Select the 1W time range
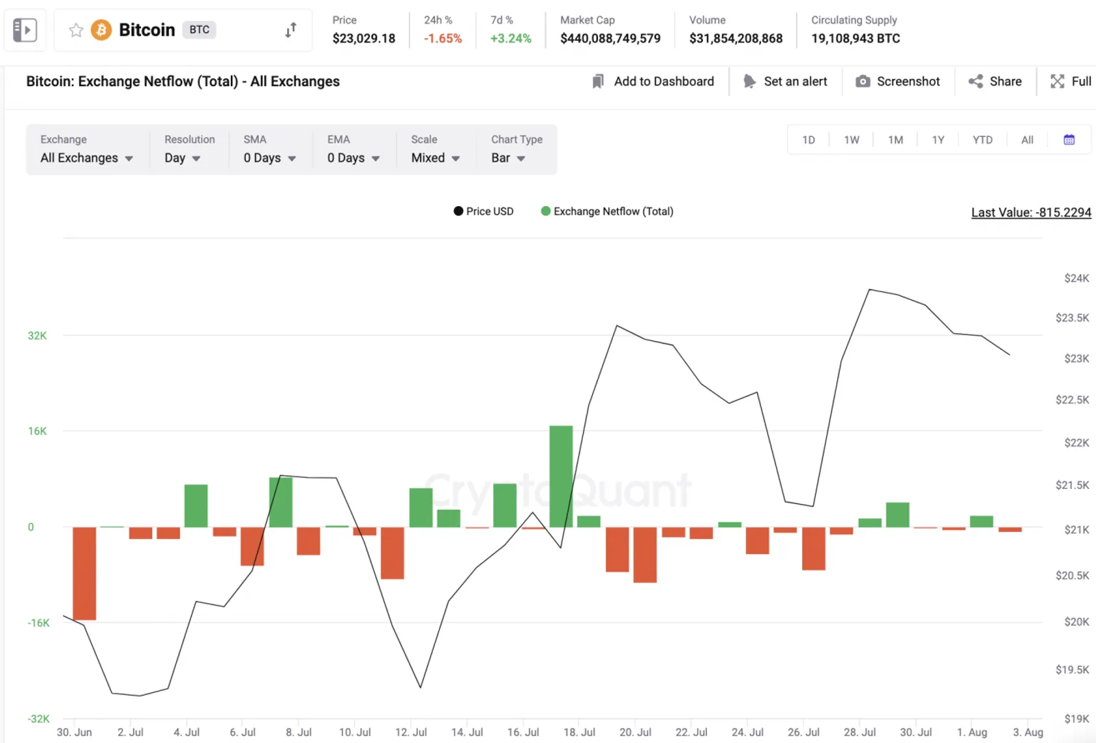This screenshot has width=1096, height=743. 851,140
